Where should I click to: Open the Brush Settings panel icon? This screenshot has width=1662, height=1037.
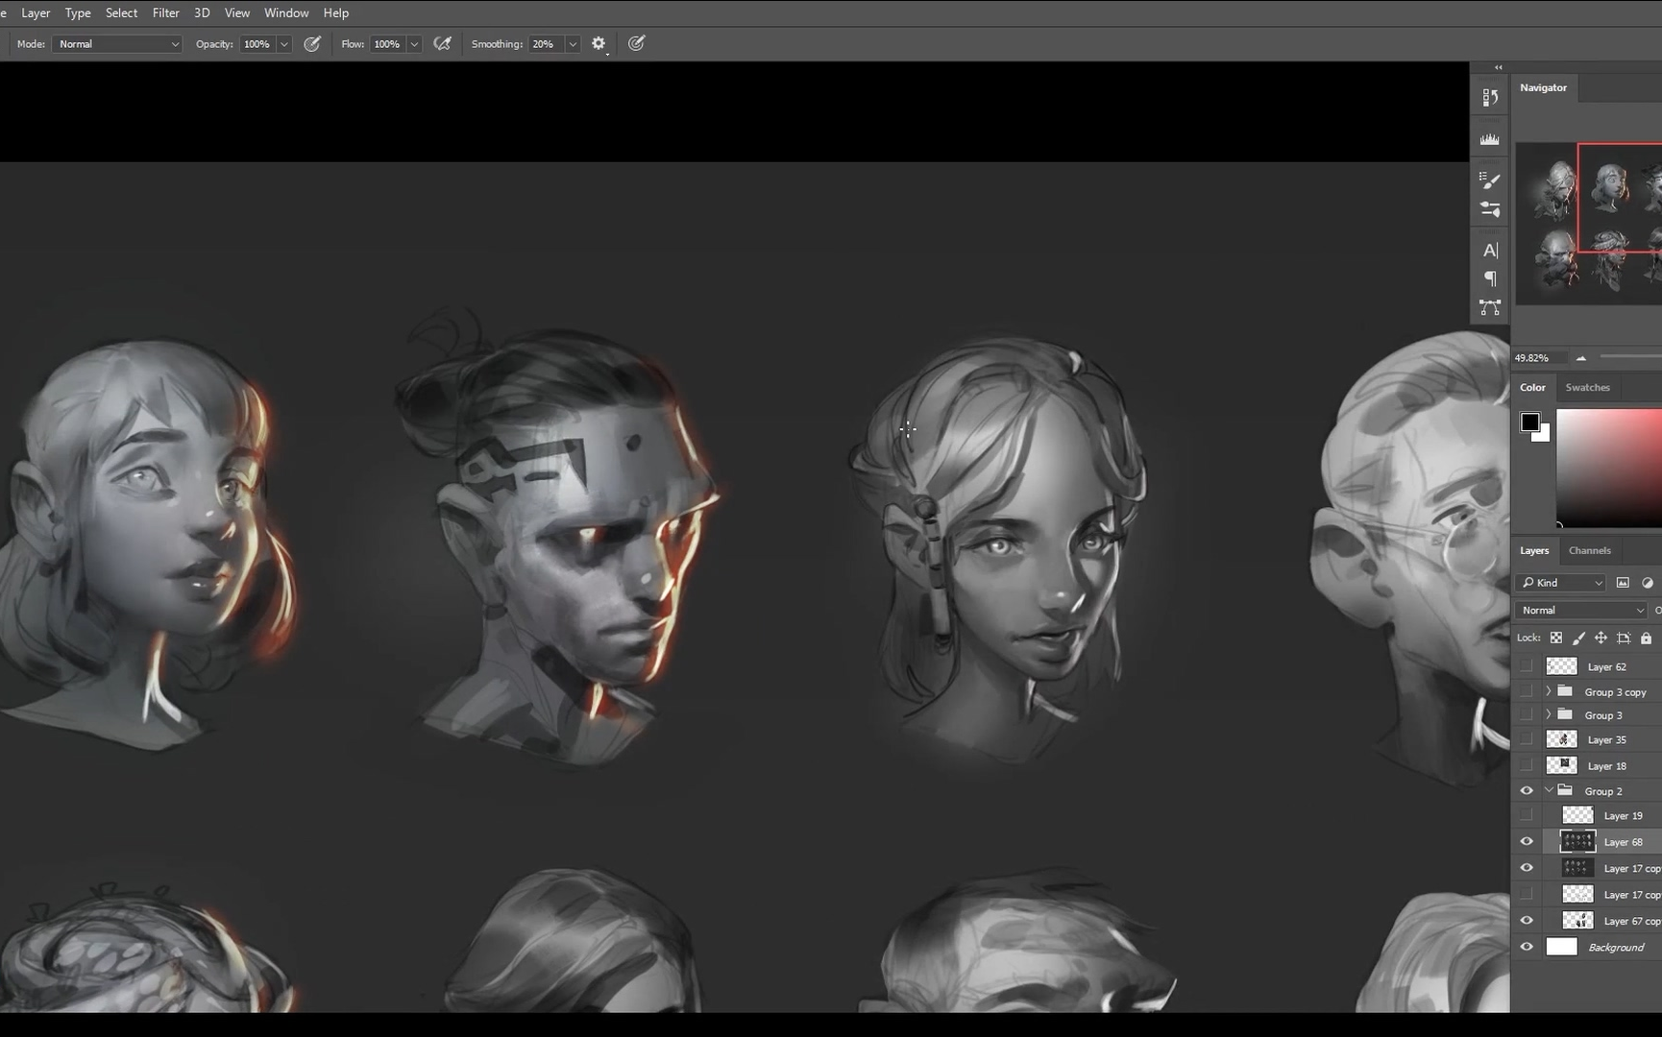(1490, 180)
